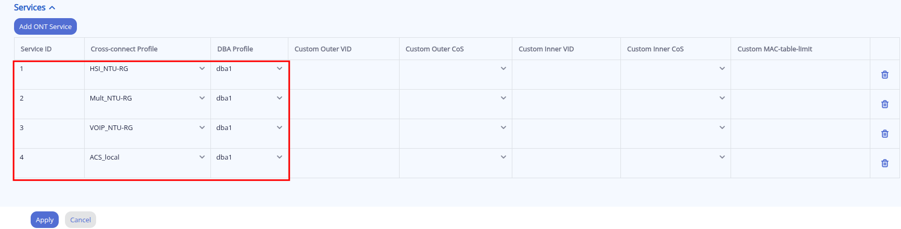
Task: Open ACS_local cross-connect profile dropdown
Action: click(147, 158)
